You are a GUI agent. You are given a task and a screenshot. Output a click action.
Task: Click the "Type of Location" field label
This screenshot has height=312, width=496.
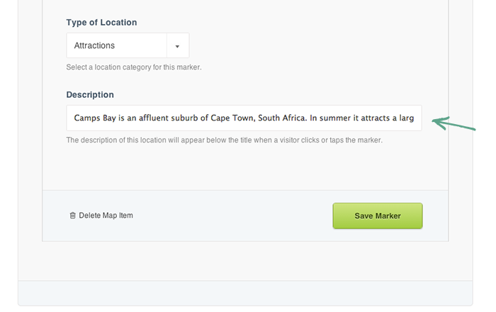[x=101, y=23]
